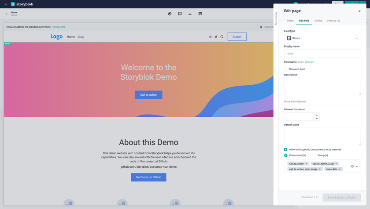The image size is (370, 209).
Task: Open the comments speech bubble icon
Action: click(x=180, y=14)
